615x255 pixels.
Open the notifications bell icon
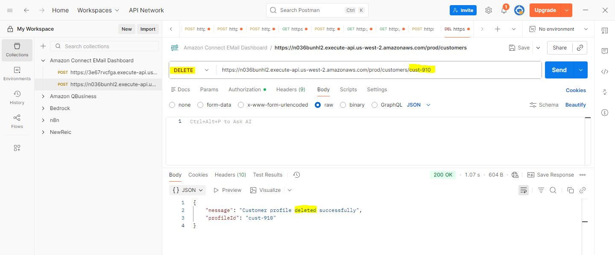(504, 10)
